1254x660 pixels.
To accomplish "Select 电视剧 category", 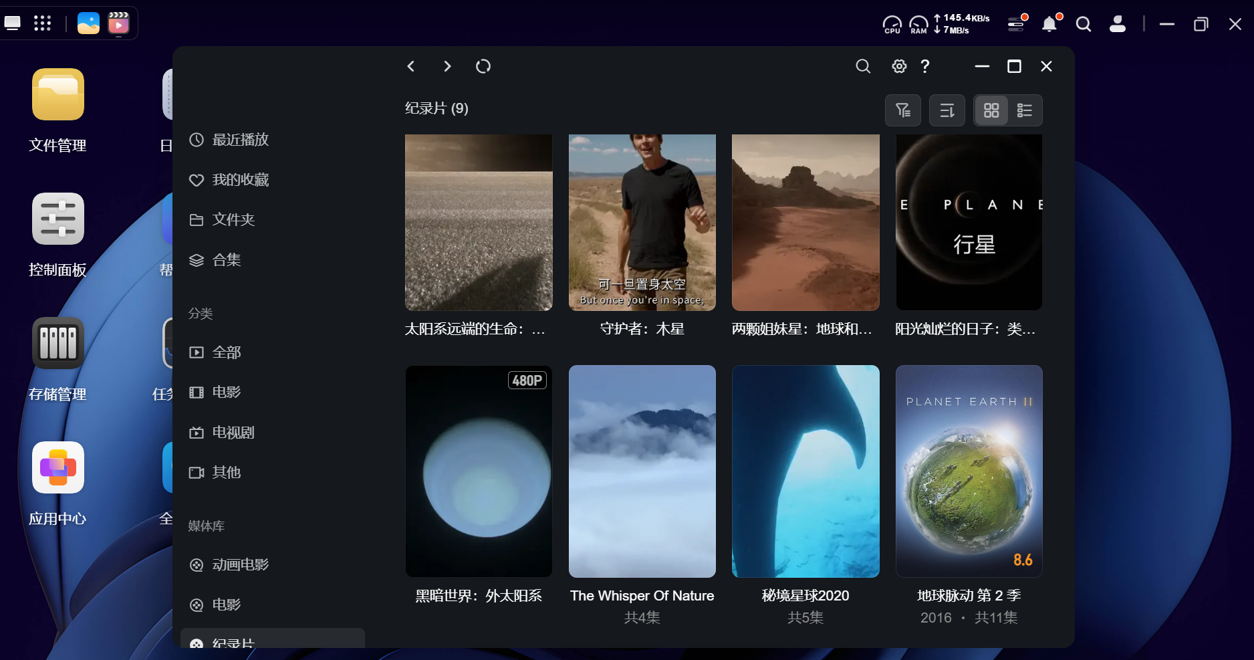I will click(x=272, y=433).
